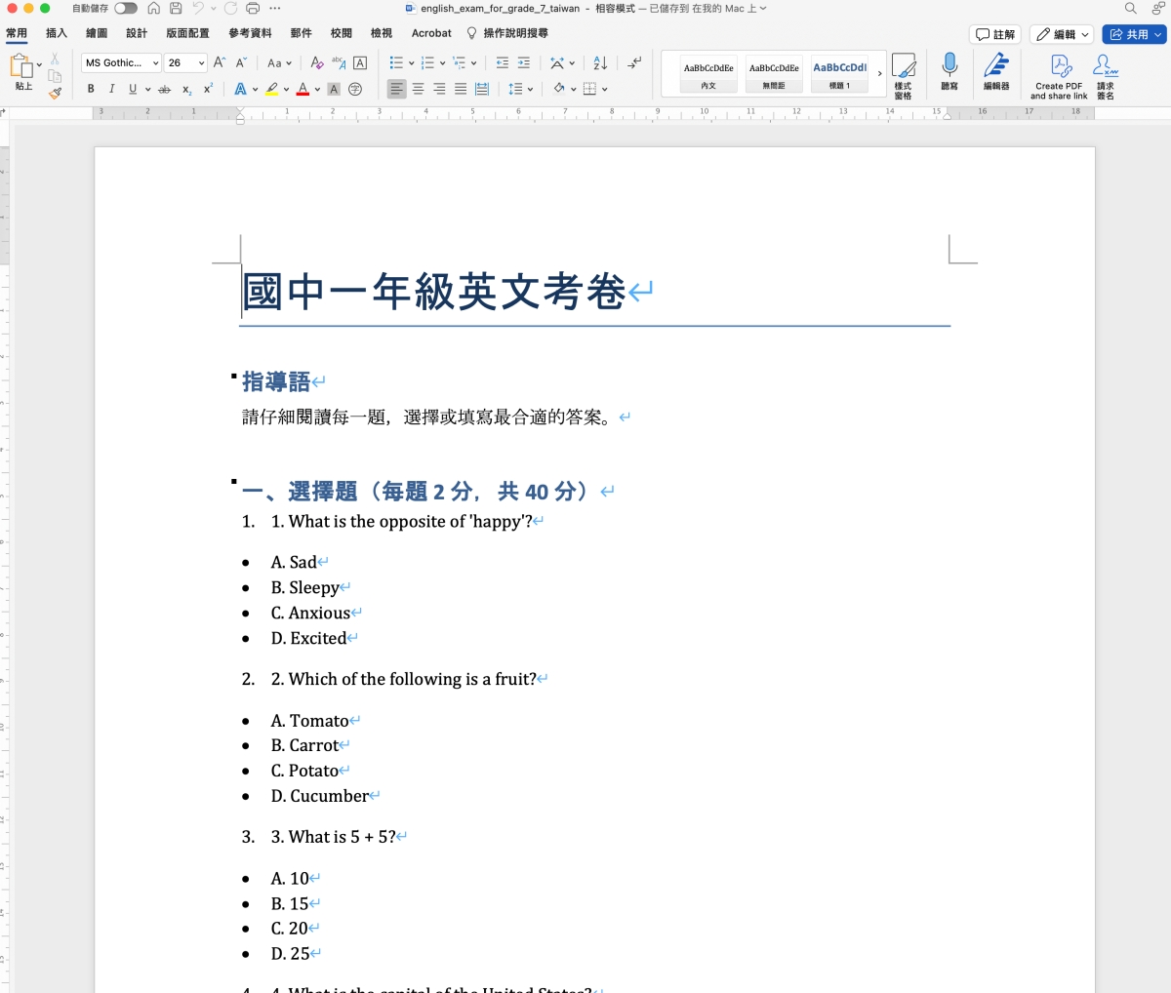1171x993 pixels.
Task: Open the font name MS Gothic dropdown
Action: (156, 62)
